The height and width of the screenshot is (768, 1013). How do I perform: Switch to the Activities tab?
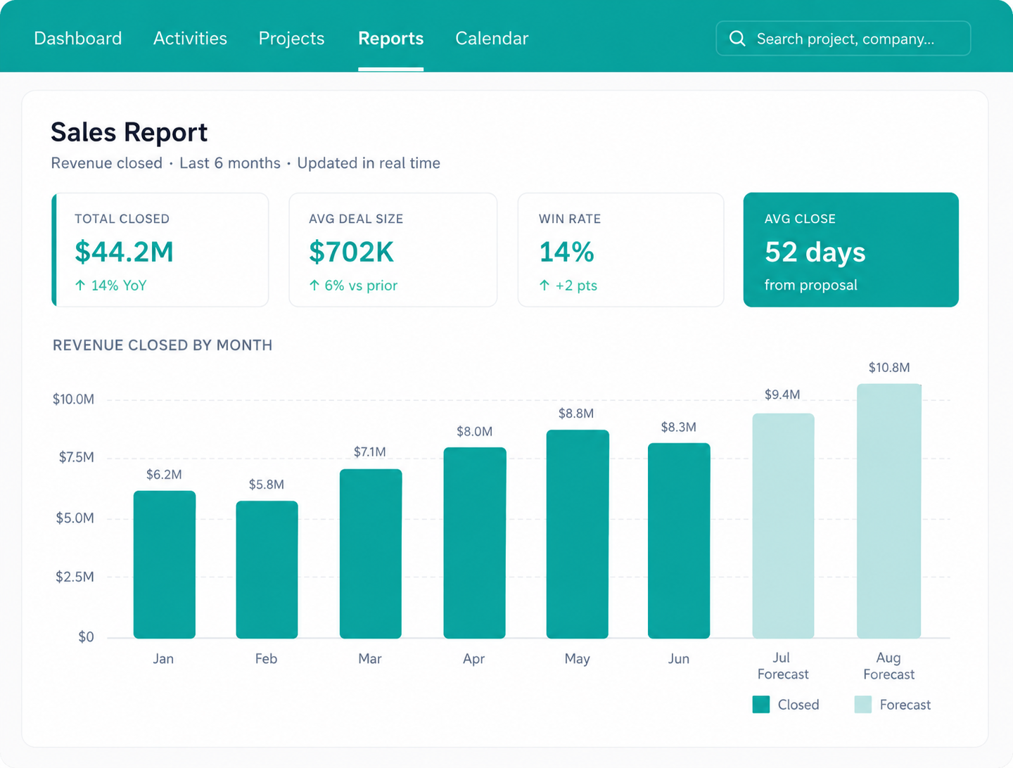coord(190,38)
